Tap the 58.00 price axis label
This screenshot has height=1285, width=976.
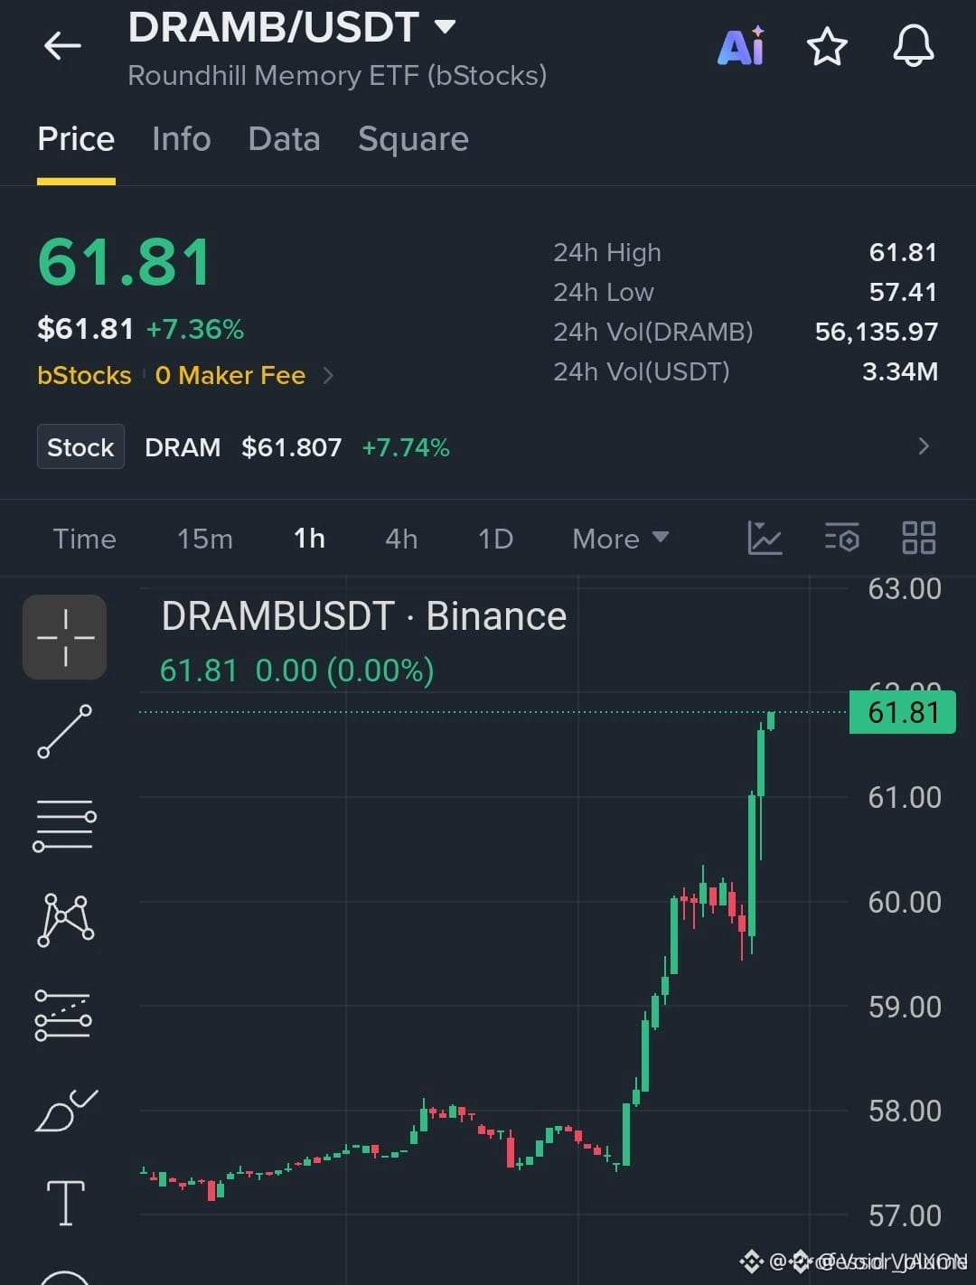(905, 1111)
